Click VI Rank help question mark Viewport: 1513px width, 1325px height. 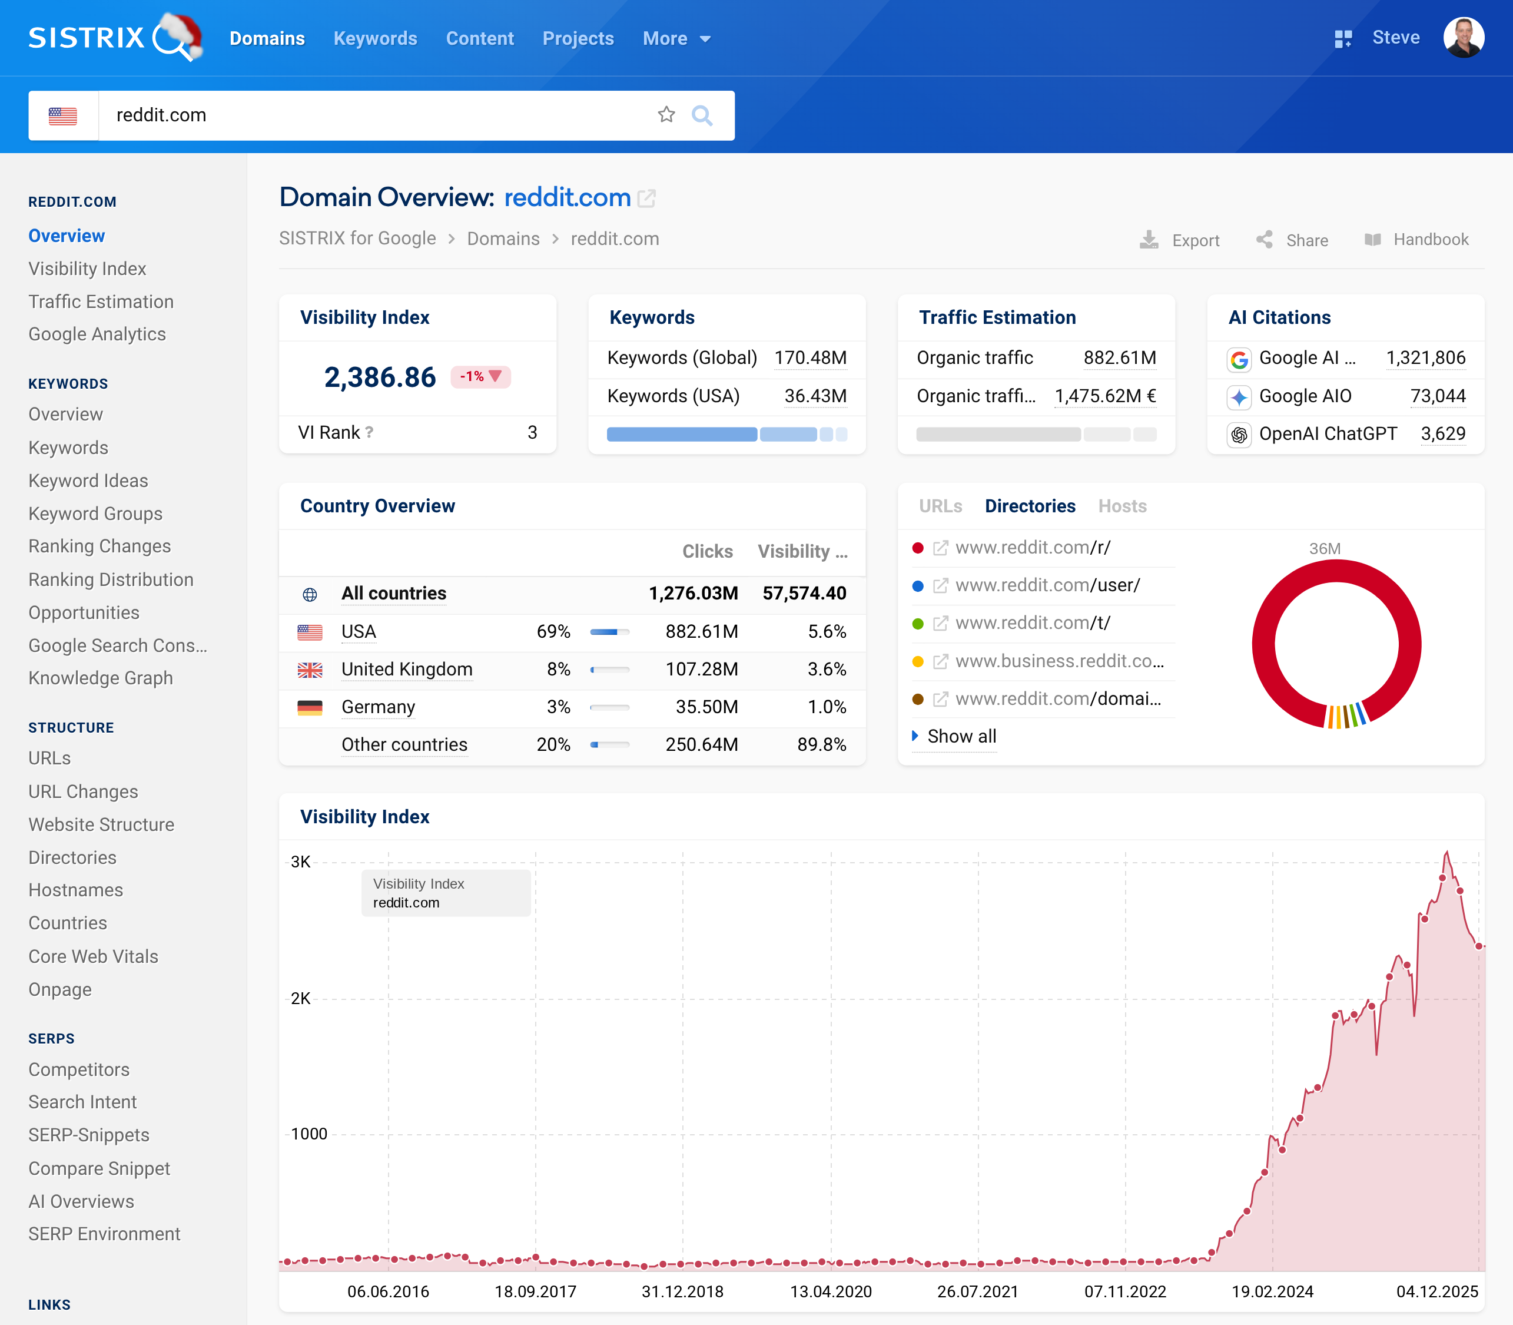click(369, 433)
